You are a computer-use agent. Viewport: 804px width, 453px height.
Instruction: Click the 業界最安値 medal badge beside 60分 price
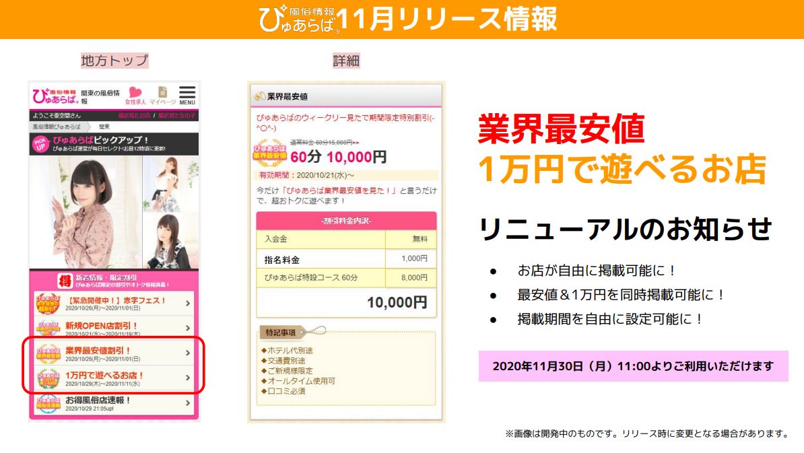tap(270, 153)
